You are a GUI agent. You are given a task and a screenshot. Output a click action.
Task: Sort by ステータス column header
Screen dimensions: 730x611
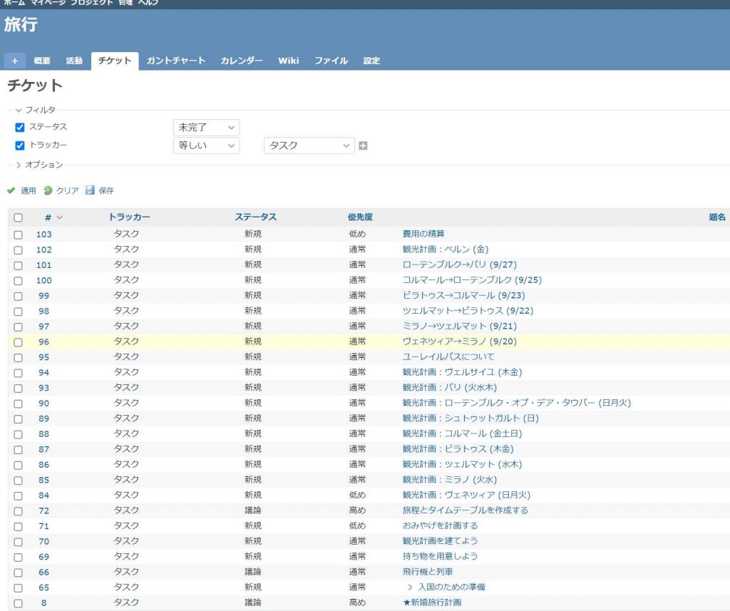click(x=256, y=217)
